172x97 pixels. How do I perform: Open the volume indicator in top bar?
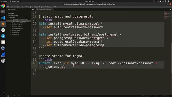click(163, 1)
